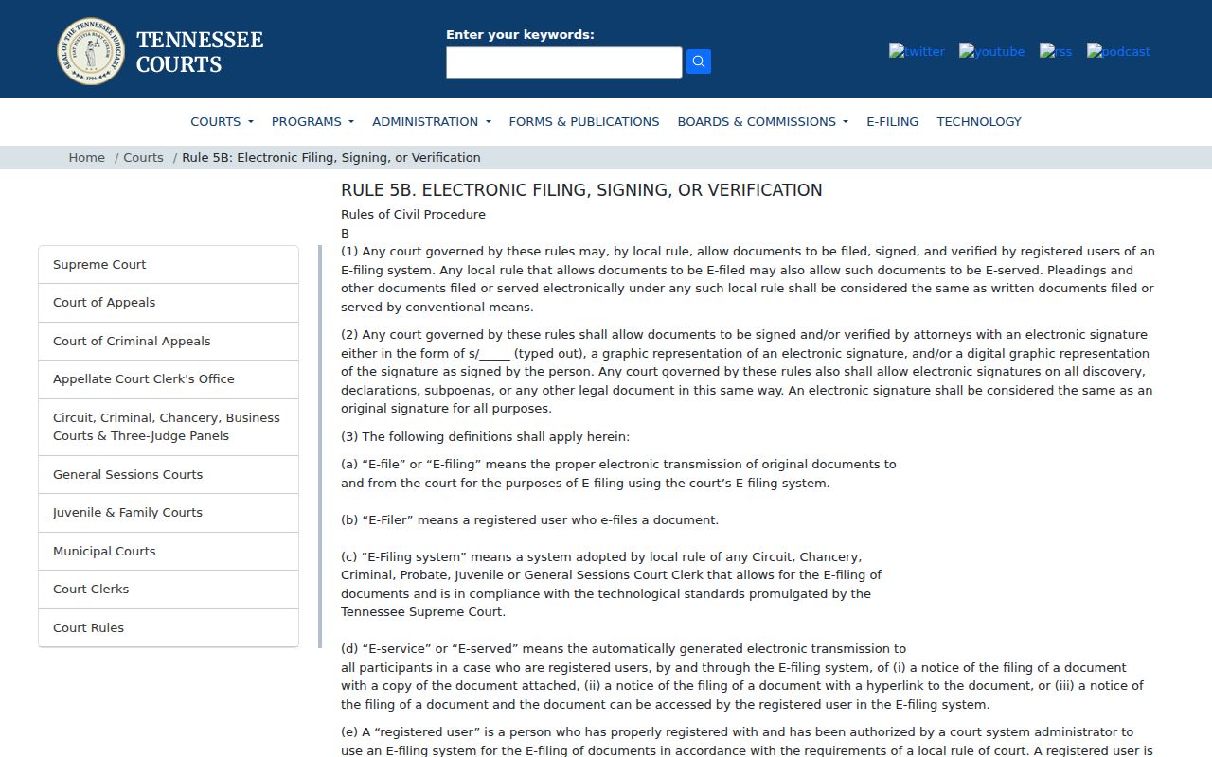Click the Rule 5B breadcrumb text
1212x757 pixels.
pos(331,157)
